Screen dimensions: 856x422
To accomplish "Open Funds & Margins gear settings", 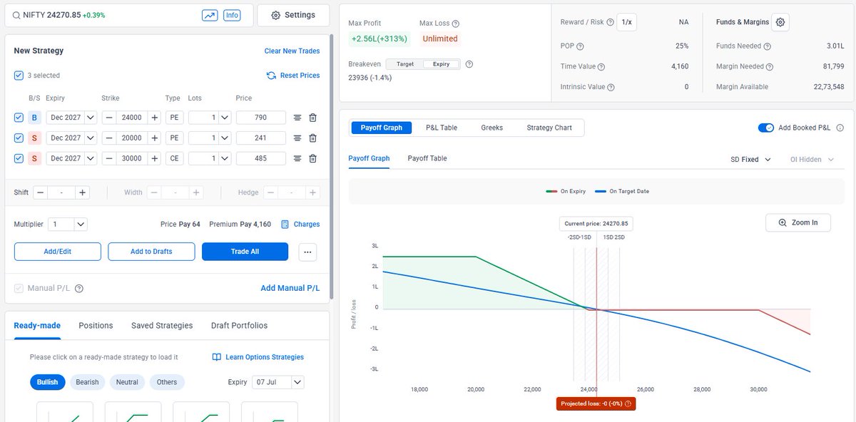I will click(x=780, y=22).
